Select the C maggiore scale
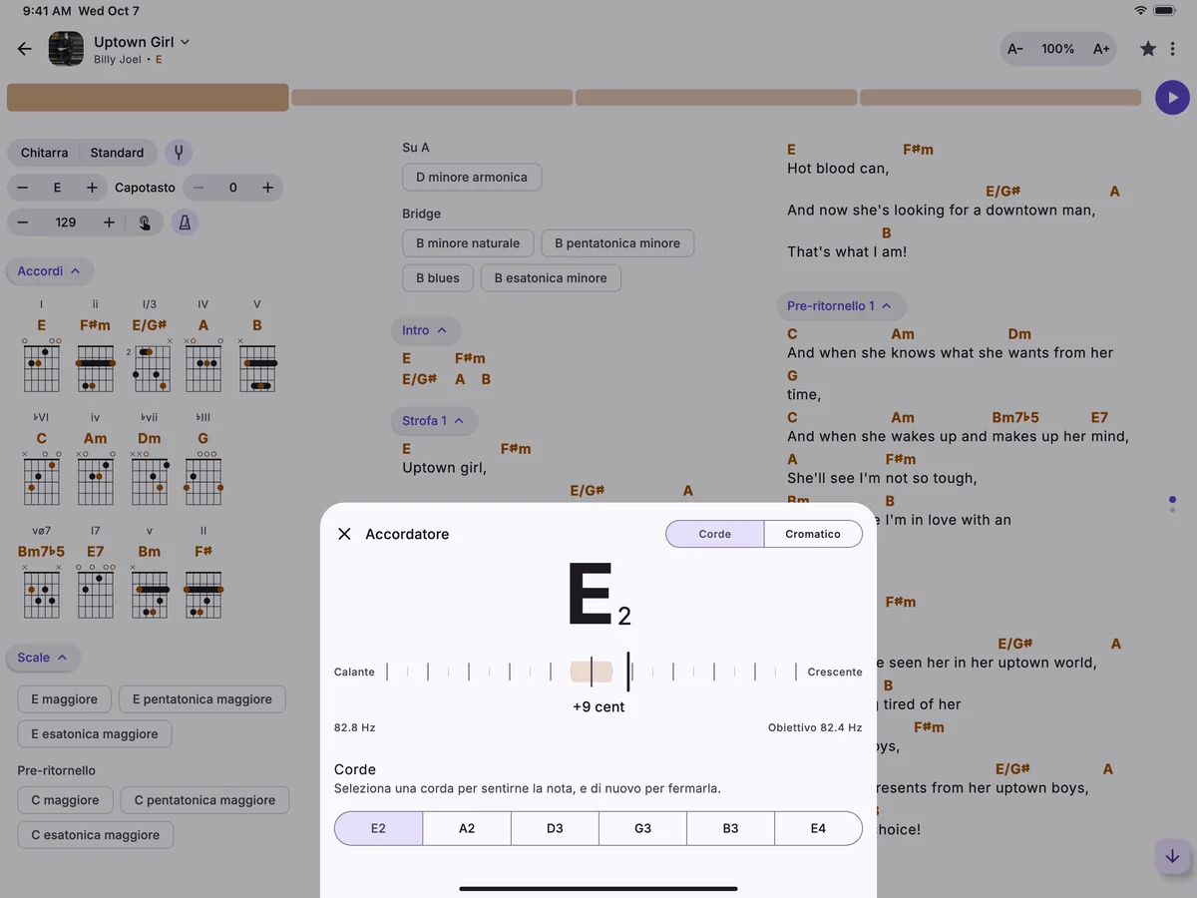Viewport: 1197px width, 898px height. point(65,800)
